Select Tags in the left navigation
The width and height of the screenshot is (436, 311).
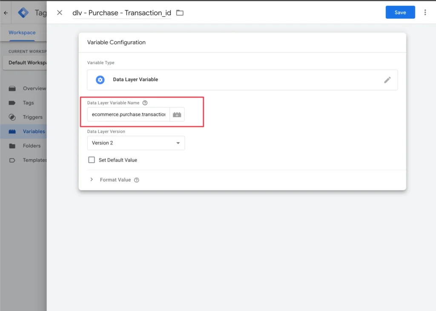click(28, 103)
